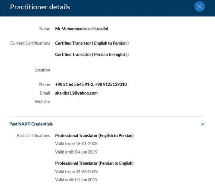This screenshot has height=195, width=215.
Task: Collapse the Past NAATI Credentials chevron
Action: 202,124
